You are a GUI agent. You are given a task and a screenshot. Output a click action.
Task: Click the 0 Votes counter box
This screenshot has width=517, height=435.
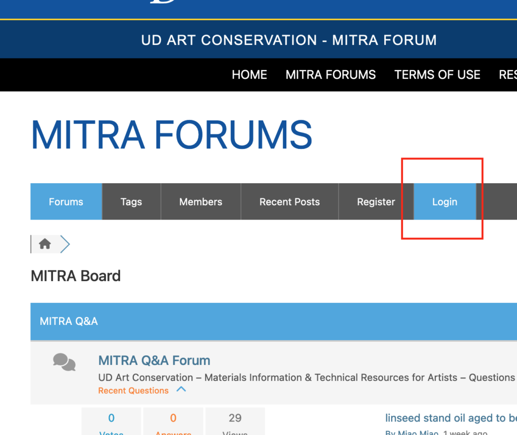(x=111, y=422)
